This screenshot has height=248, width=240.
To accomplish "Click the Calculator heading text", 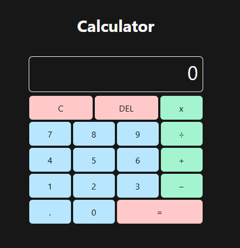I will tap(116, 27).
